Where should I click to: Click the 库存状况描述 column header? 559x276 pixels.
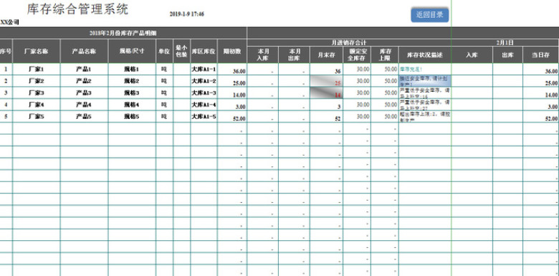click(425, 54)
